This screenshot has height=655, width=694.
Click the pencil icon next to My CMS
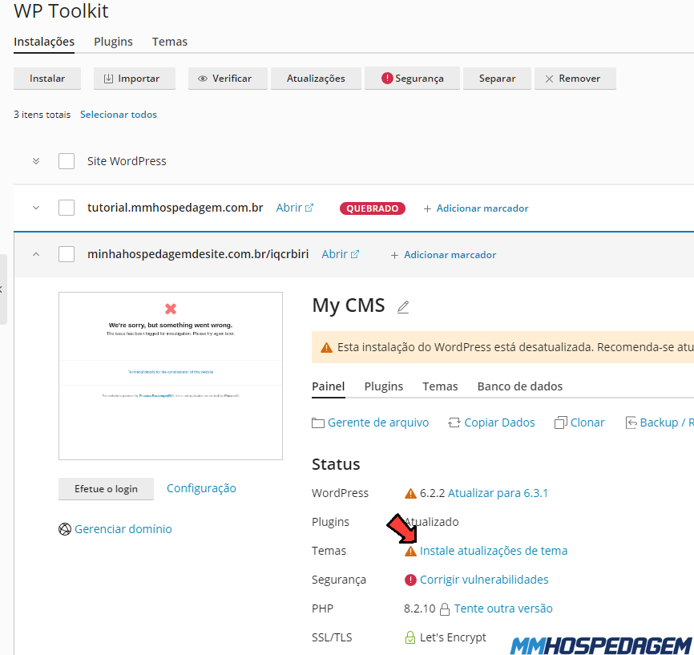click(403, 306)
